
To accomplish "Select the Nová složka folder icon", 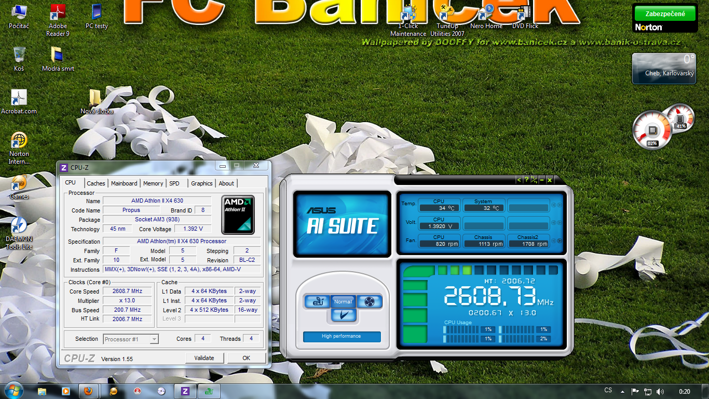I will click(97, 101).
